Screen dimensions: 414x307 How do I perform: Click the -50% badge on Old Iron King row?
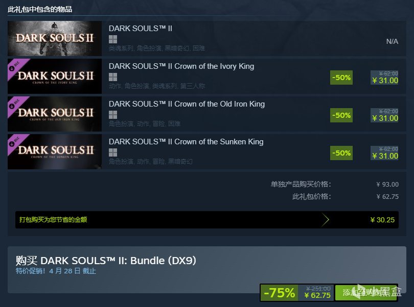[341, 115]
